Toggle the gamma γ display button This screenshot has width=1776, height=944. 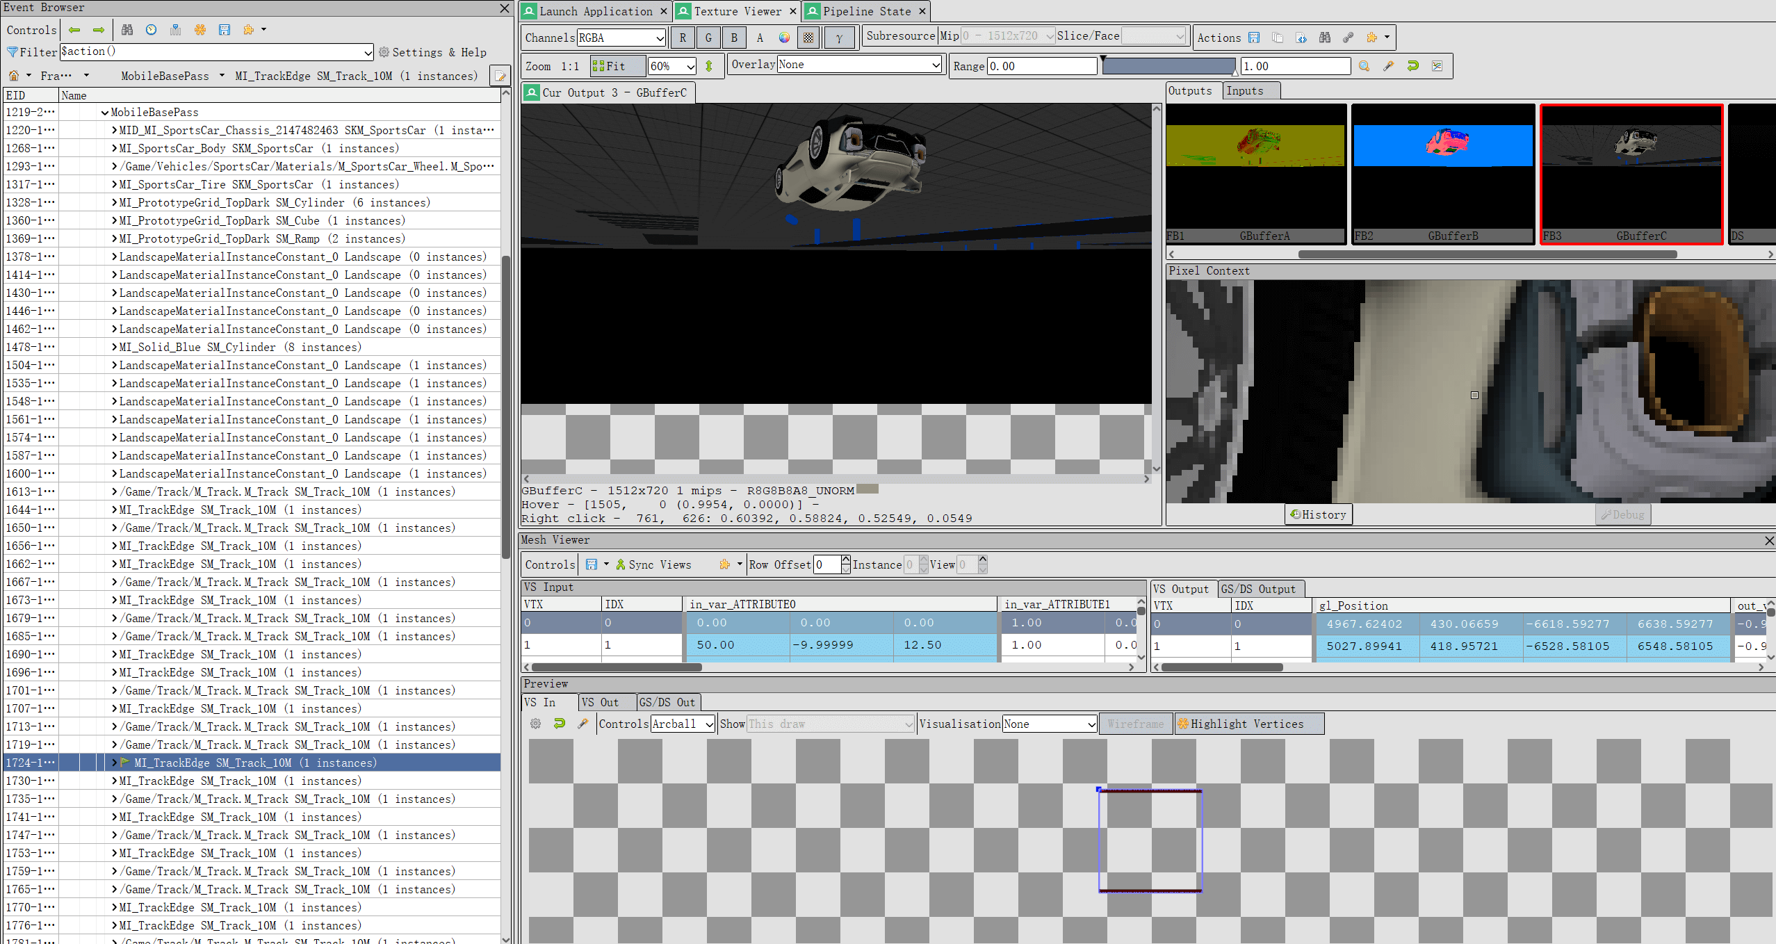pyautogui.click(x=839, y=38)
